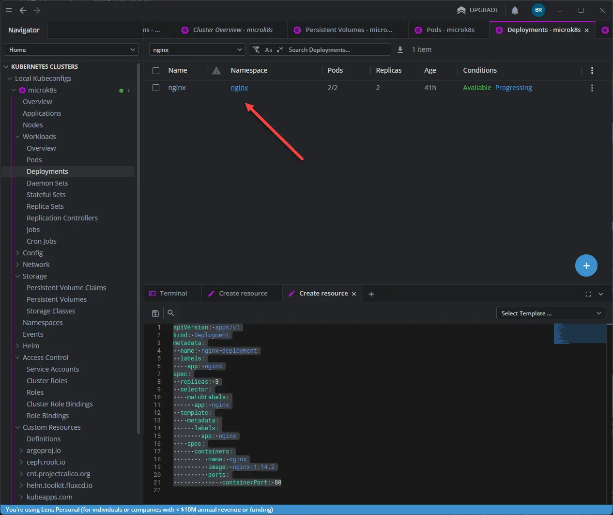This screenshot has height=515, width=613.
Task: Click the nginx namespace link
Action: [239, 88]
